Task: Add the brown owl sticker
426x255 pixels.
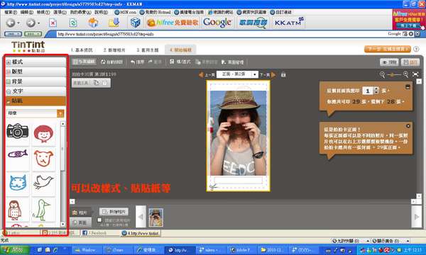Action: pos(14,210)
